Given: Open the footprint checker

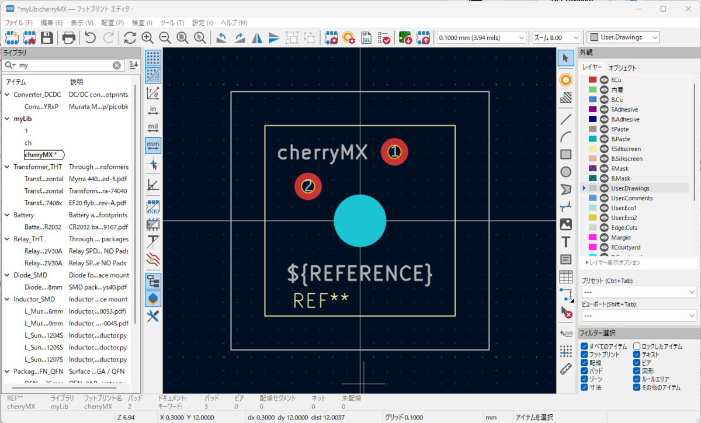Looking at the screenshot, I should 384,38.
